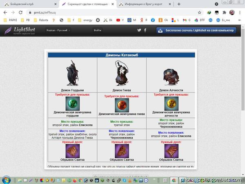
Task: Click the Демоны Катакомб table header
Action: (x=122, y=55)
